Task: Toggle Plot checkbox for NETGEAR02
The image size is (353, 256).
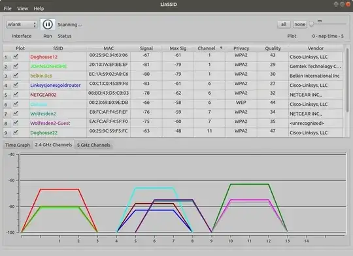Action: 16,95
